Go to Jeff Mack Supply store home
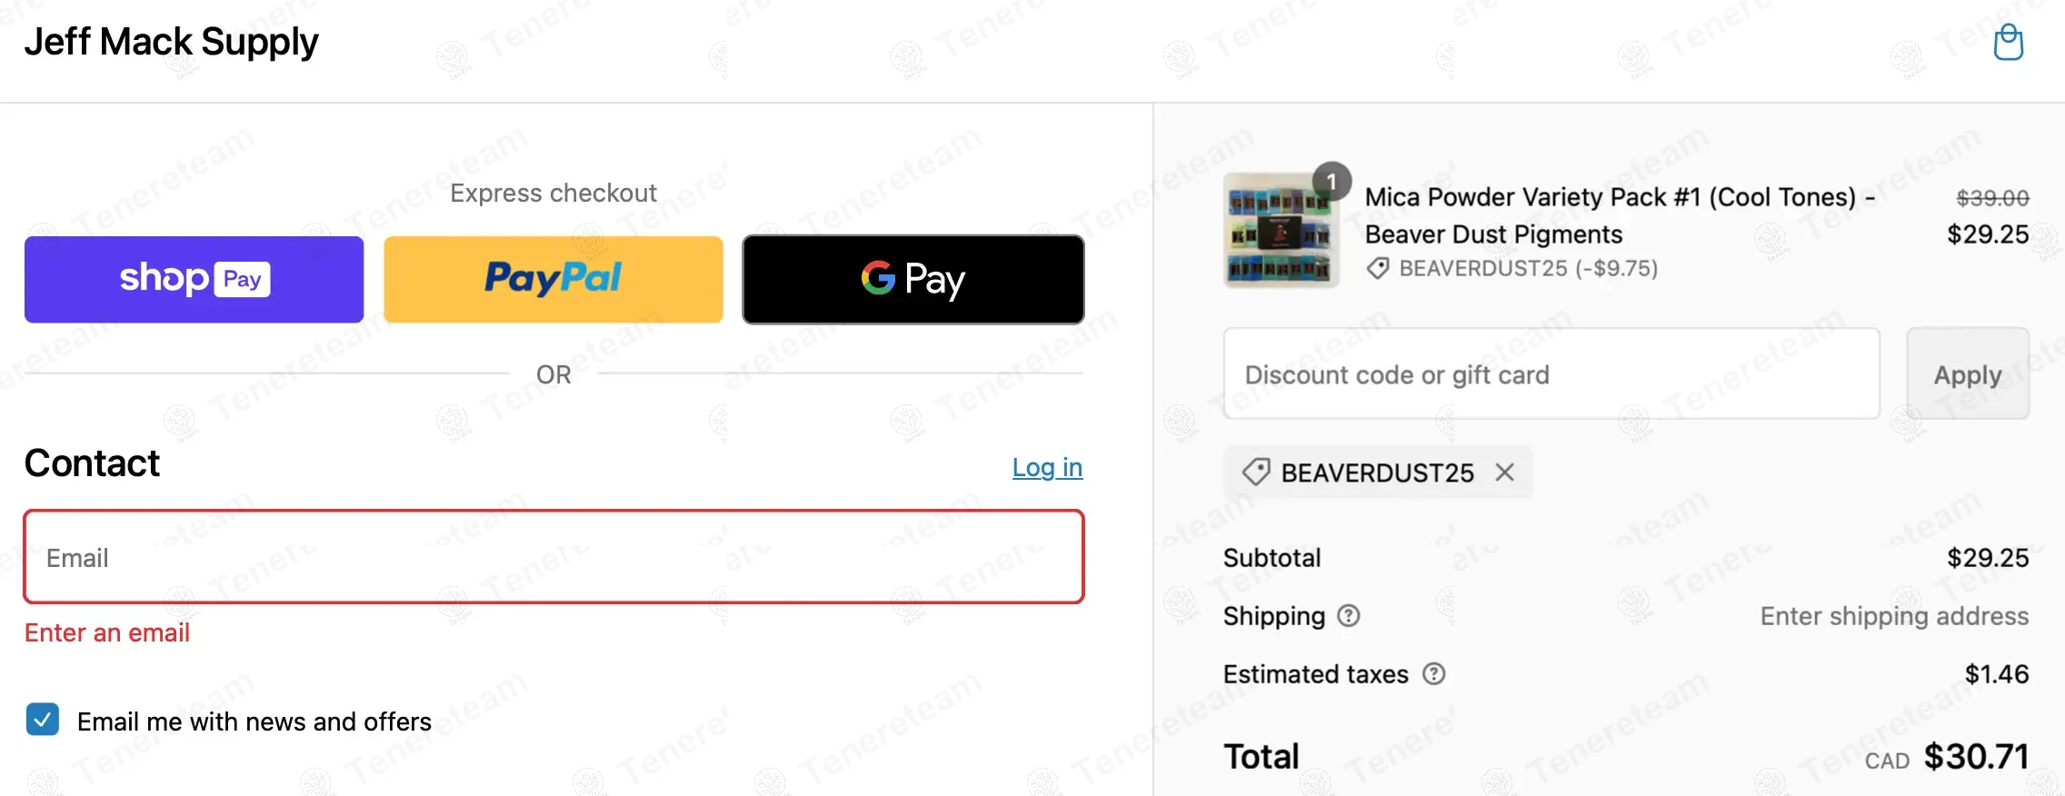The height and width of the screenshot is (796, 2065). 171,42
